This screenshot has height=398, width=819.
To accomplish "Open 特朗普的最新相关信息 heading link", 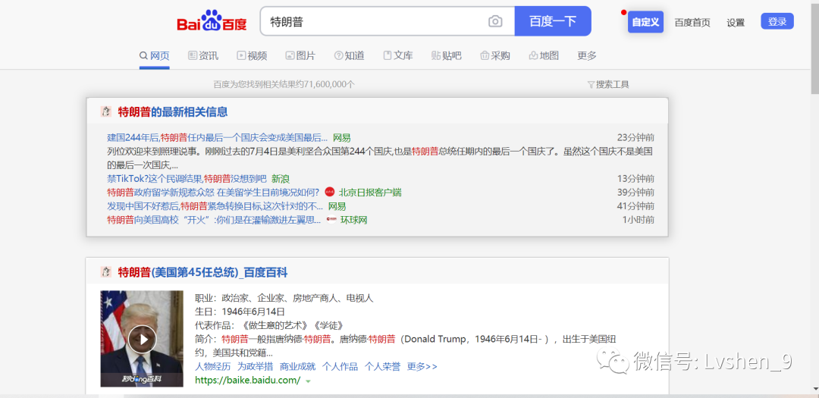I will point(173,111).
